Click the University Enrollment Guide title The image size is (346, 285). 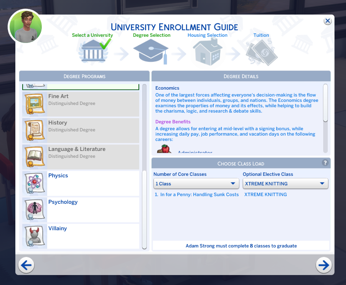pyautogui.click(x=174, y=27)
